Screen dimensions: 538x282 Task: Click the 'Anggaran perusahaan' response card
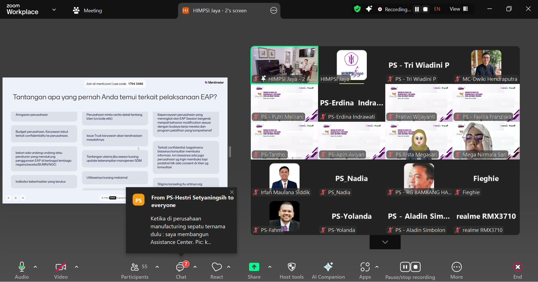pos(44,116)
